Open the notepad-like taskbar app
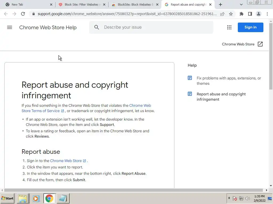The height and width of the screenshot is (204, 273). (63, 198)
